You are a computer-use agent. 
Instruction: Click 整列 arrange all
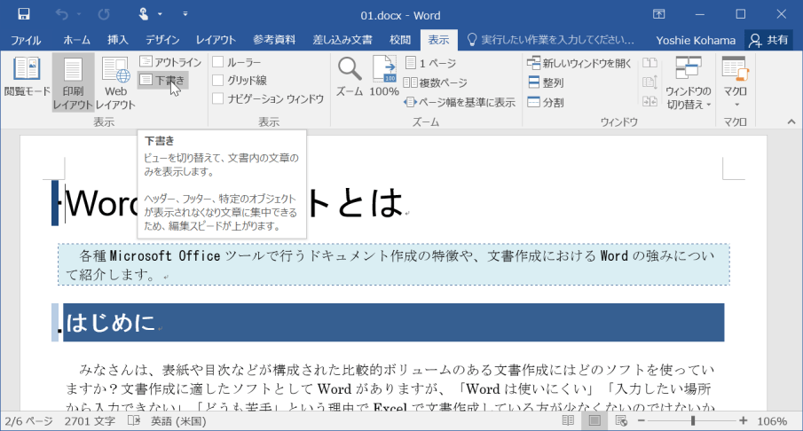[x=546, y=82]
